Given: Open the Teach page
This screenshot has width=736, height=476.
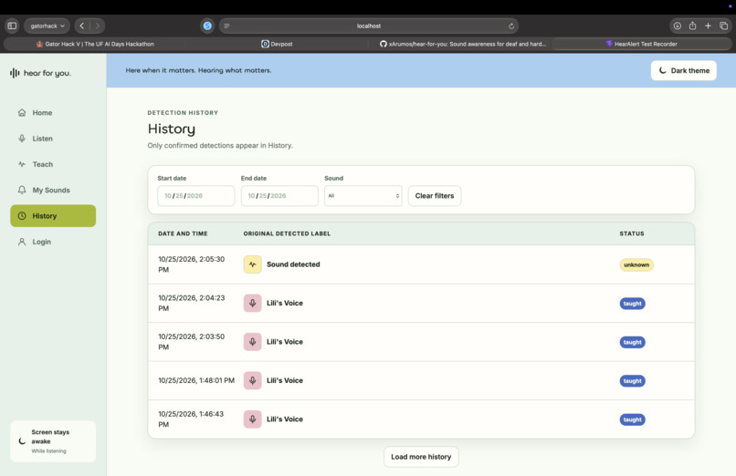Looking at the screenshot, I should click(53, 164).
